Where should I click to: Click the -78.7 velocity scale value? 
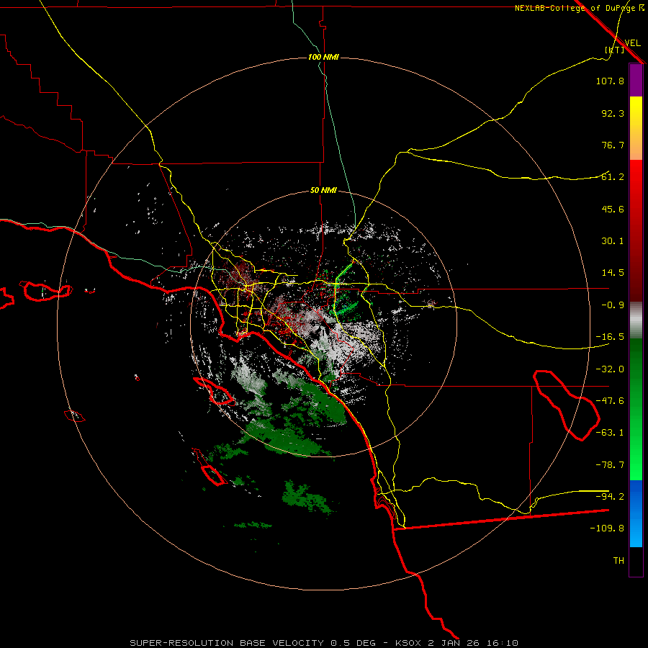(610, 465)
